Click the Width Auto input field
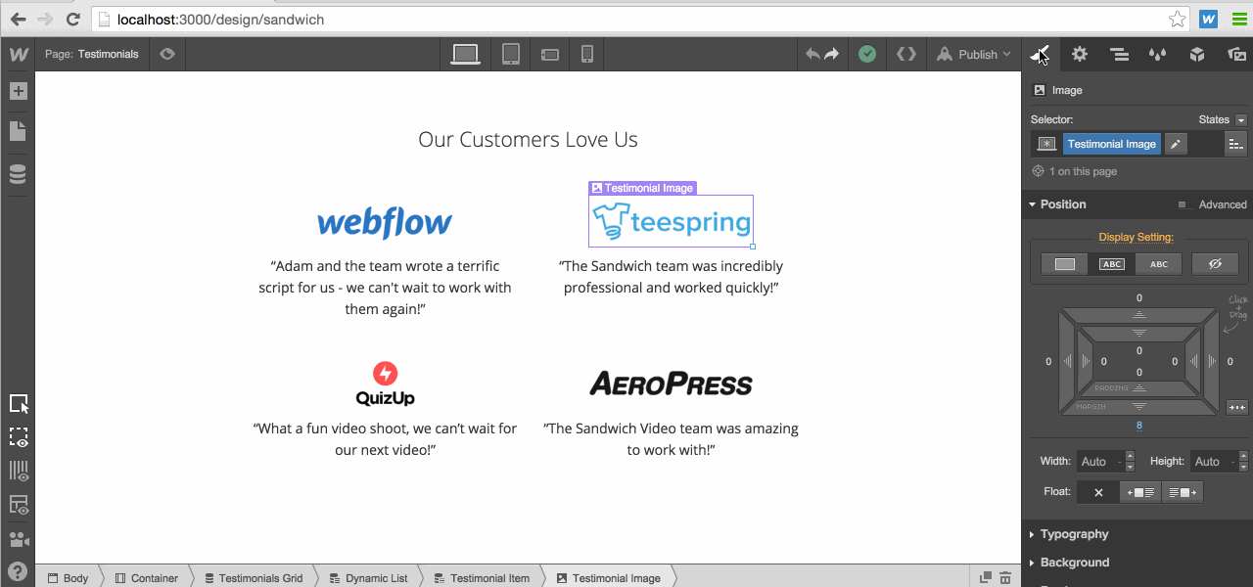 coord(1099,462)
